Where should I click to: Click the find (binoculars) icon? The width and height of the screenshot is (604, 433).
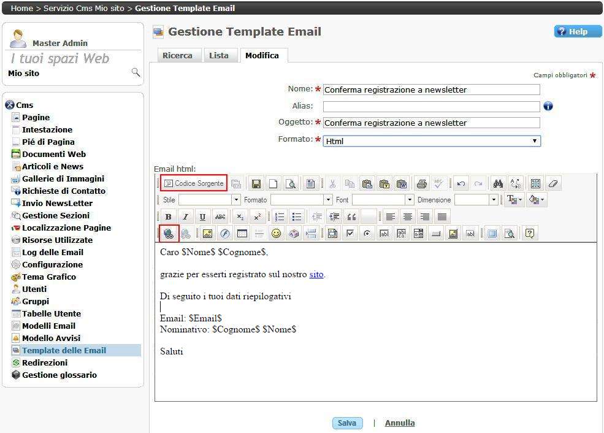tap(498, 183)
